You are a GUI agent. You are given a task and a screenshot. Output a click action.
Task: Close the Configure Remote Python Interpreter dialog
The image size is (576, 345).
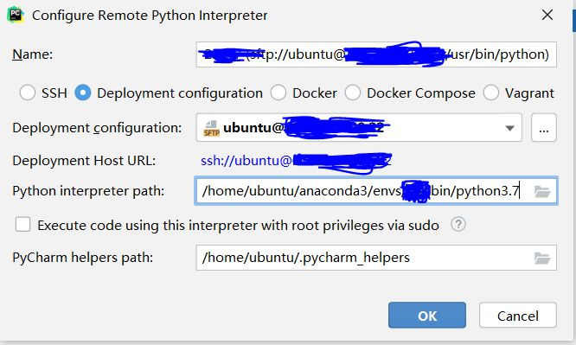click(x=547, y=15)
